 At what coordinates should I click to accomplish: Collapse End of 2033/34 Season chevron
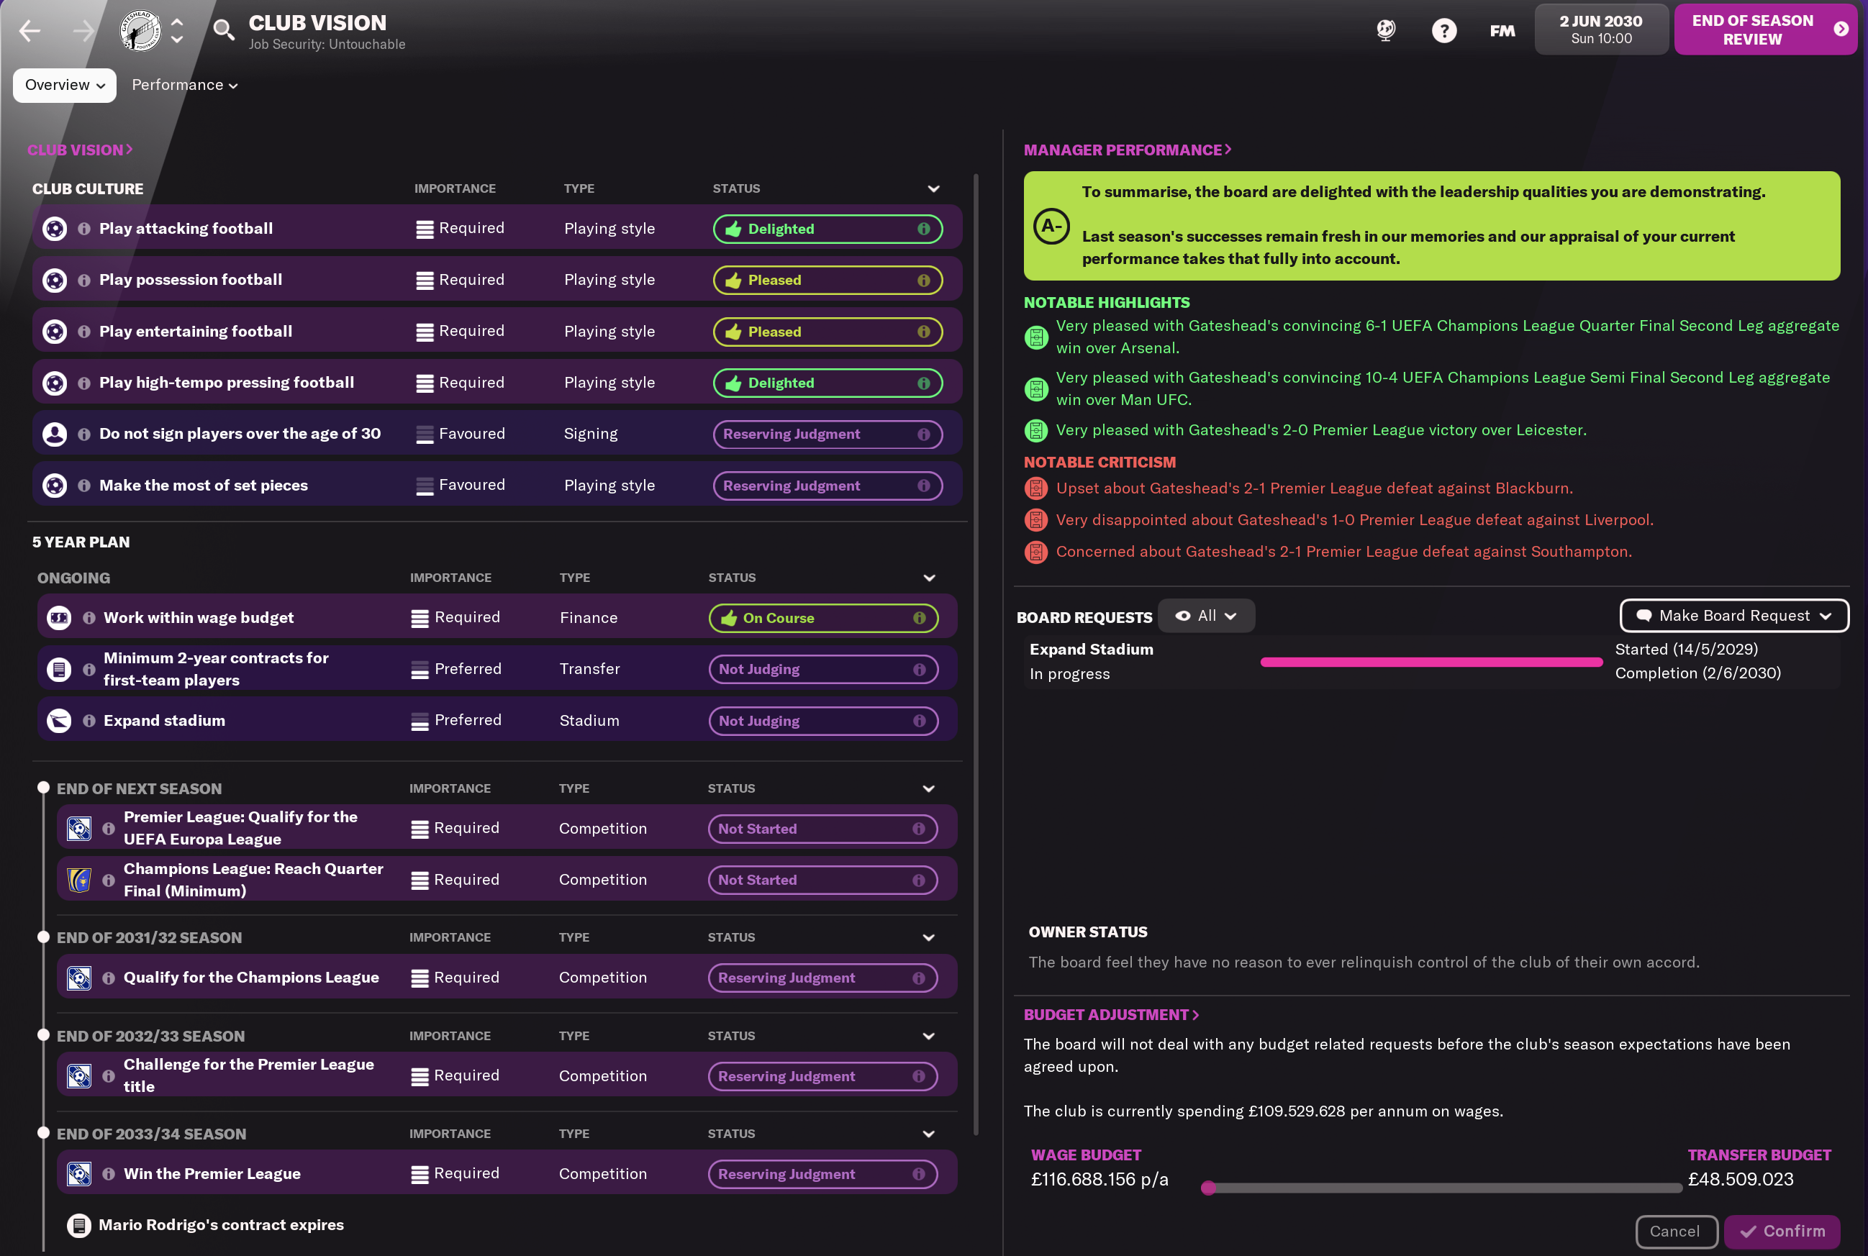(928, 1134)
